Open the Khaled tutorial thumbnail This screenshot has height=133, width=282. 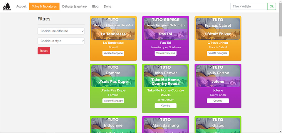(x=218, y=125)
